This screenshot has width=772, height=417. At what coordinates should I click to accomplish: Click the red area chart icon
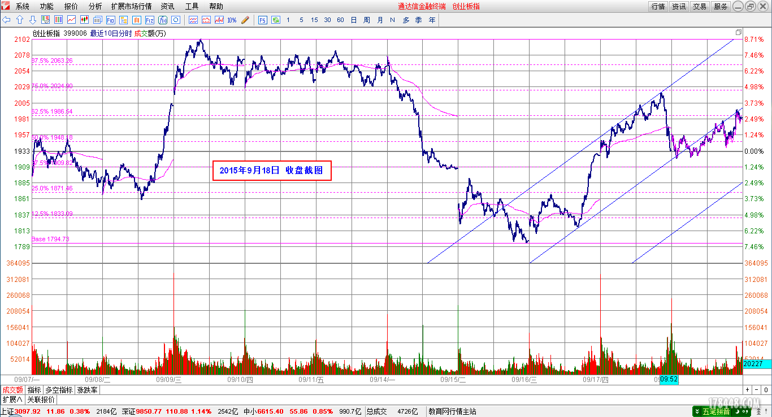[x=206, y=20]
